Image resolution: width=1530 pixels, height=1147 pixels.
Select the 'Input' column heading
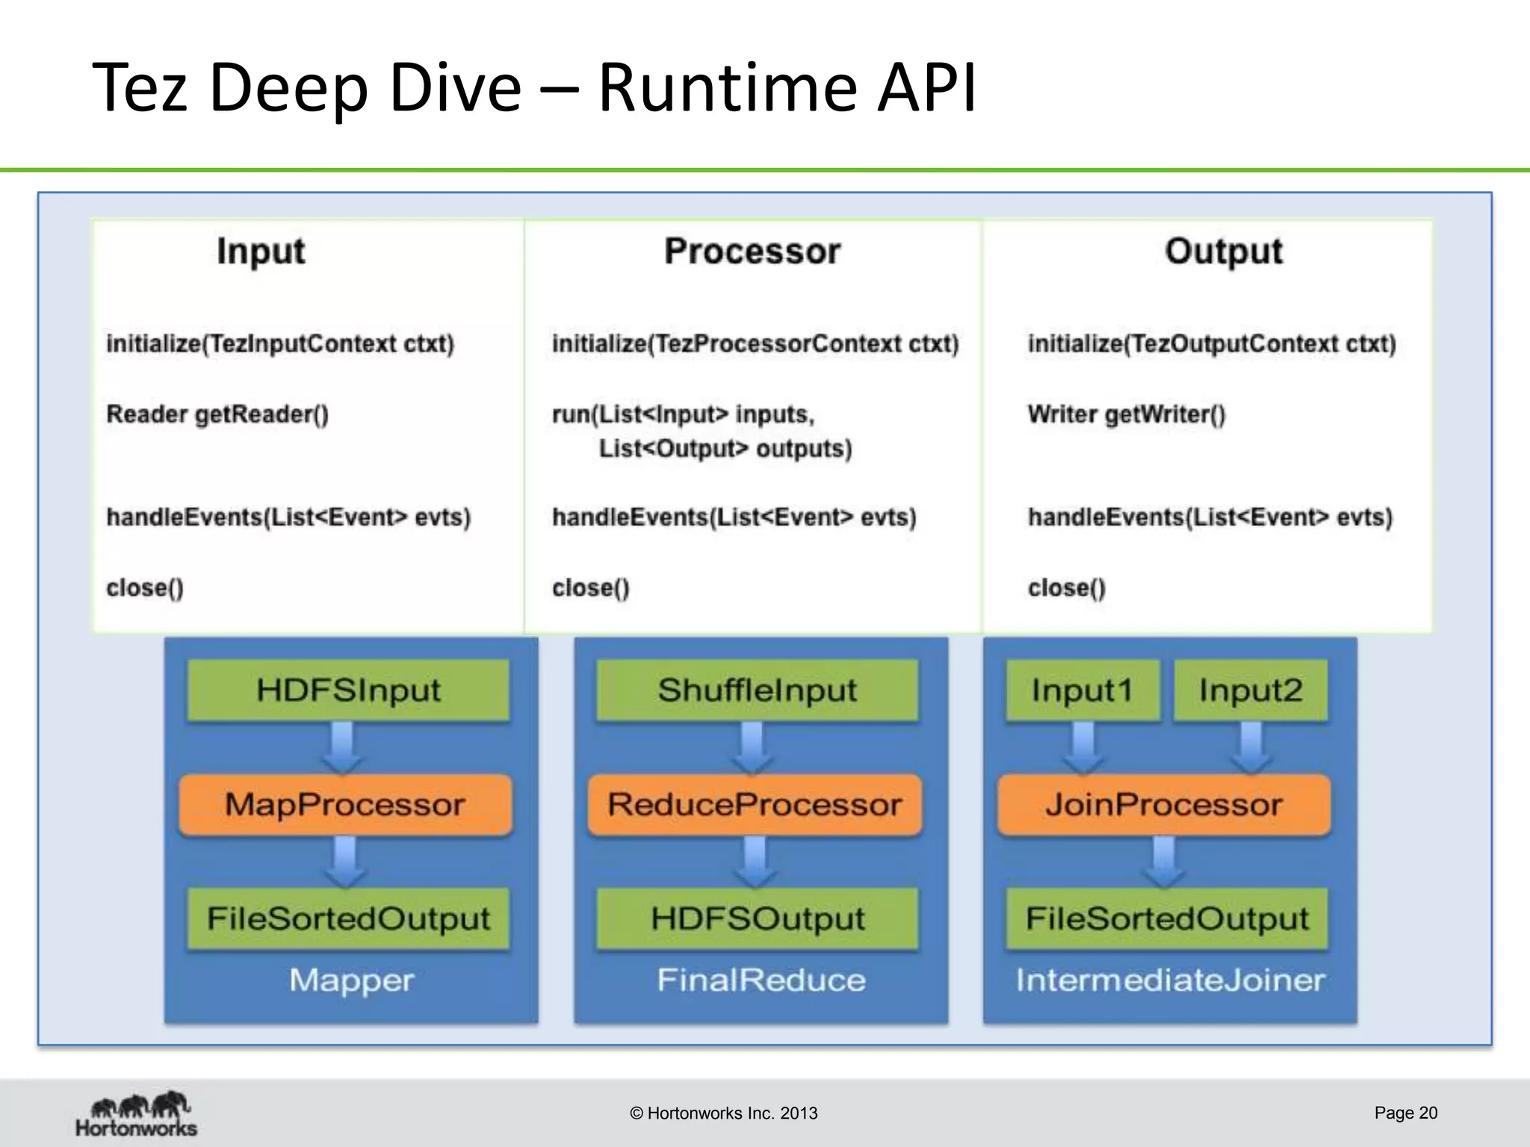pos(261,252)
